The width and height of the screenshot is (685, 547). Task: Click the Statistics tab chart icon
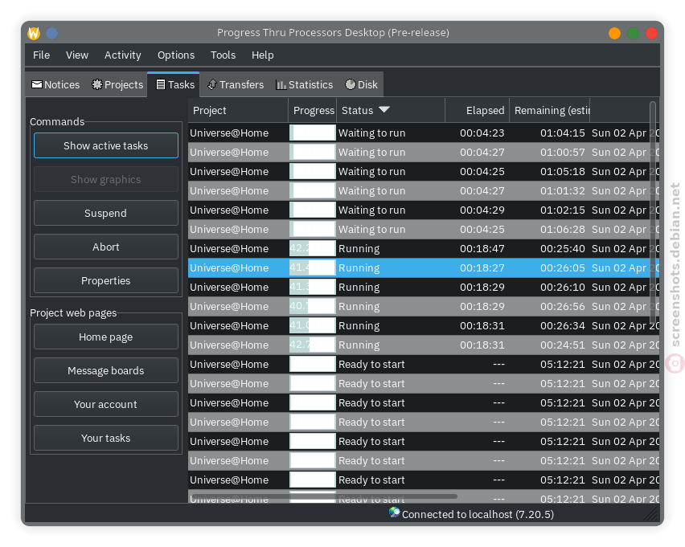pyautogui.click(x=281, y=84)
